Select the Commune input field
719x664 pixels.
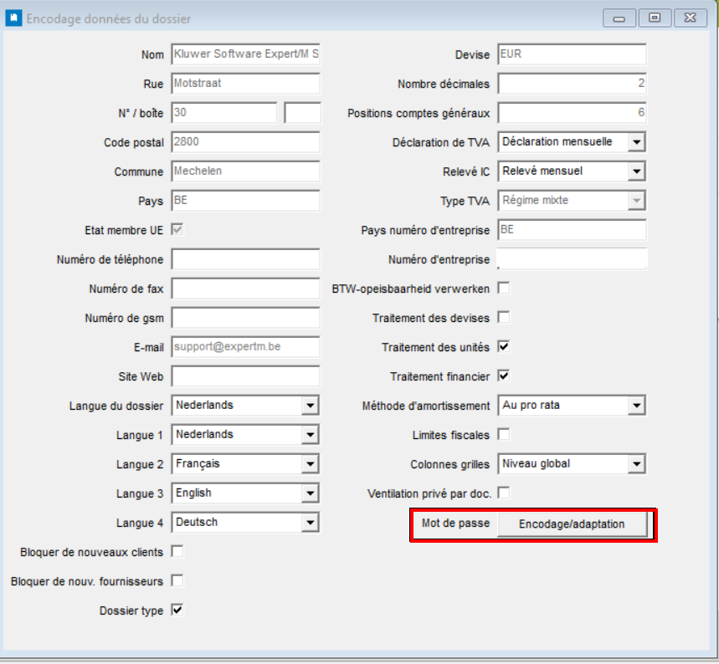click(x=246, y=171)
